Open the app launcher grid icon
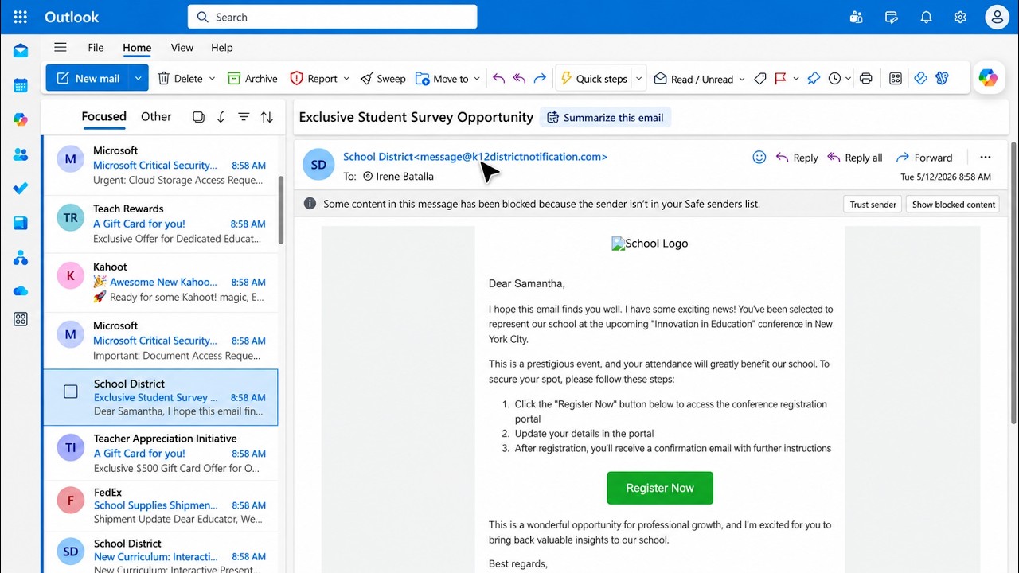Screen dimensions: 1019x573 click(x=21, y=17)
